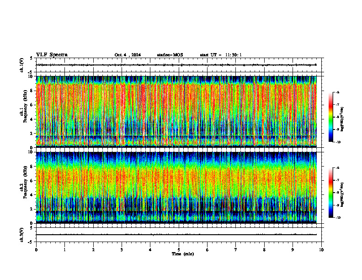The height and width of the screenshot is (280, 362).
Task: Click the ch.1 "Frequency (kHz)" axis label
Action: click(x=25, y=106)
